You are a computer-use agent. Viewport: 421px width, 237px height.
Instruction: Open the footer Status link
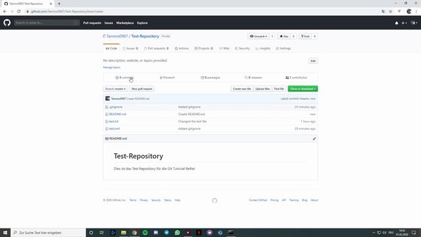coord(168,200)
